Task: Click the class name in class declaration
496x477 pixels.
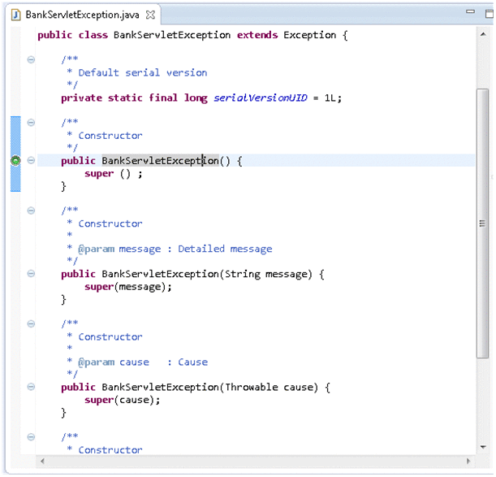Action: click(x=172, y=35)
